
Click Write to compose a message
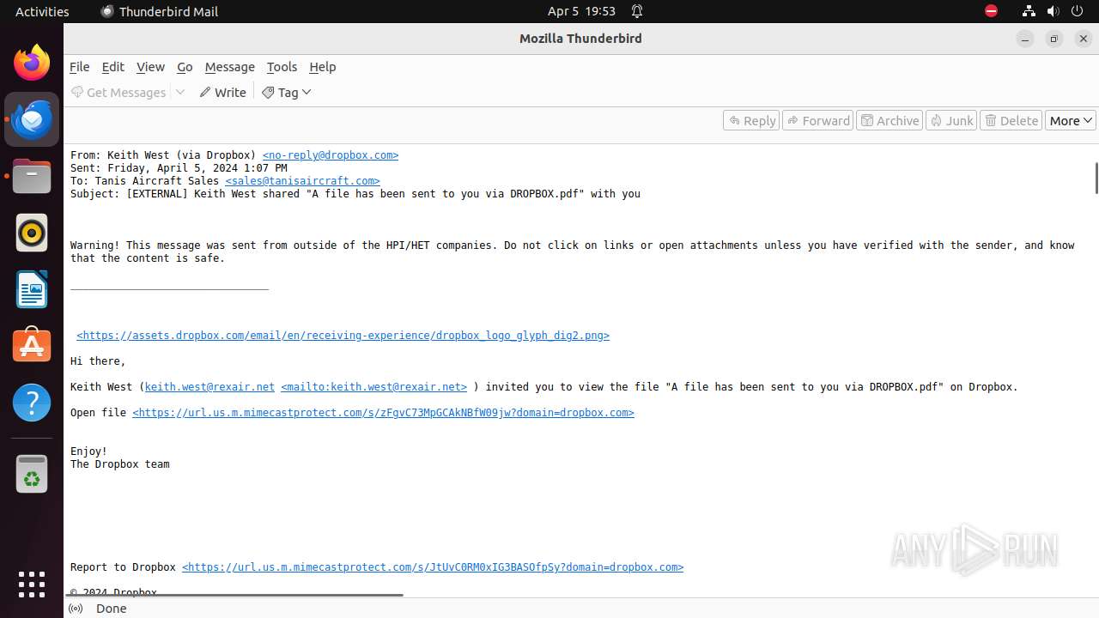pyautogui.click(x=223, y=92)
